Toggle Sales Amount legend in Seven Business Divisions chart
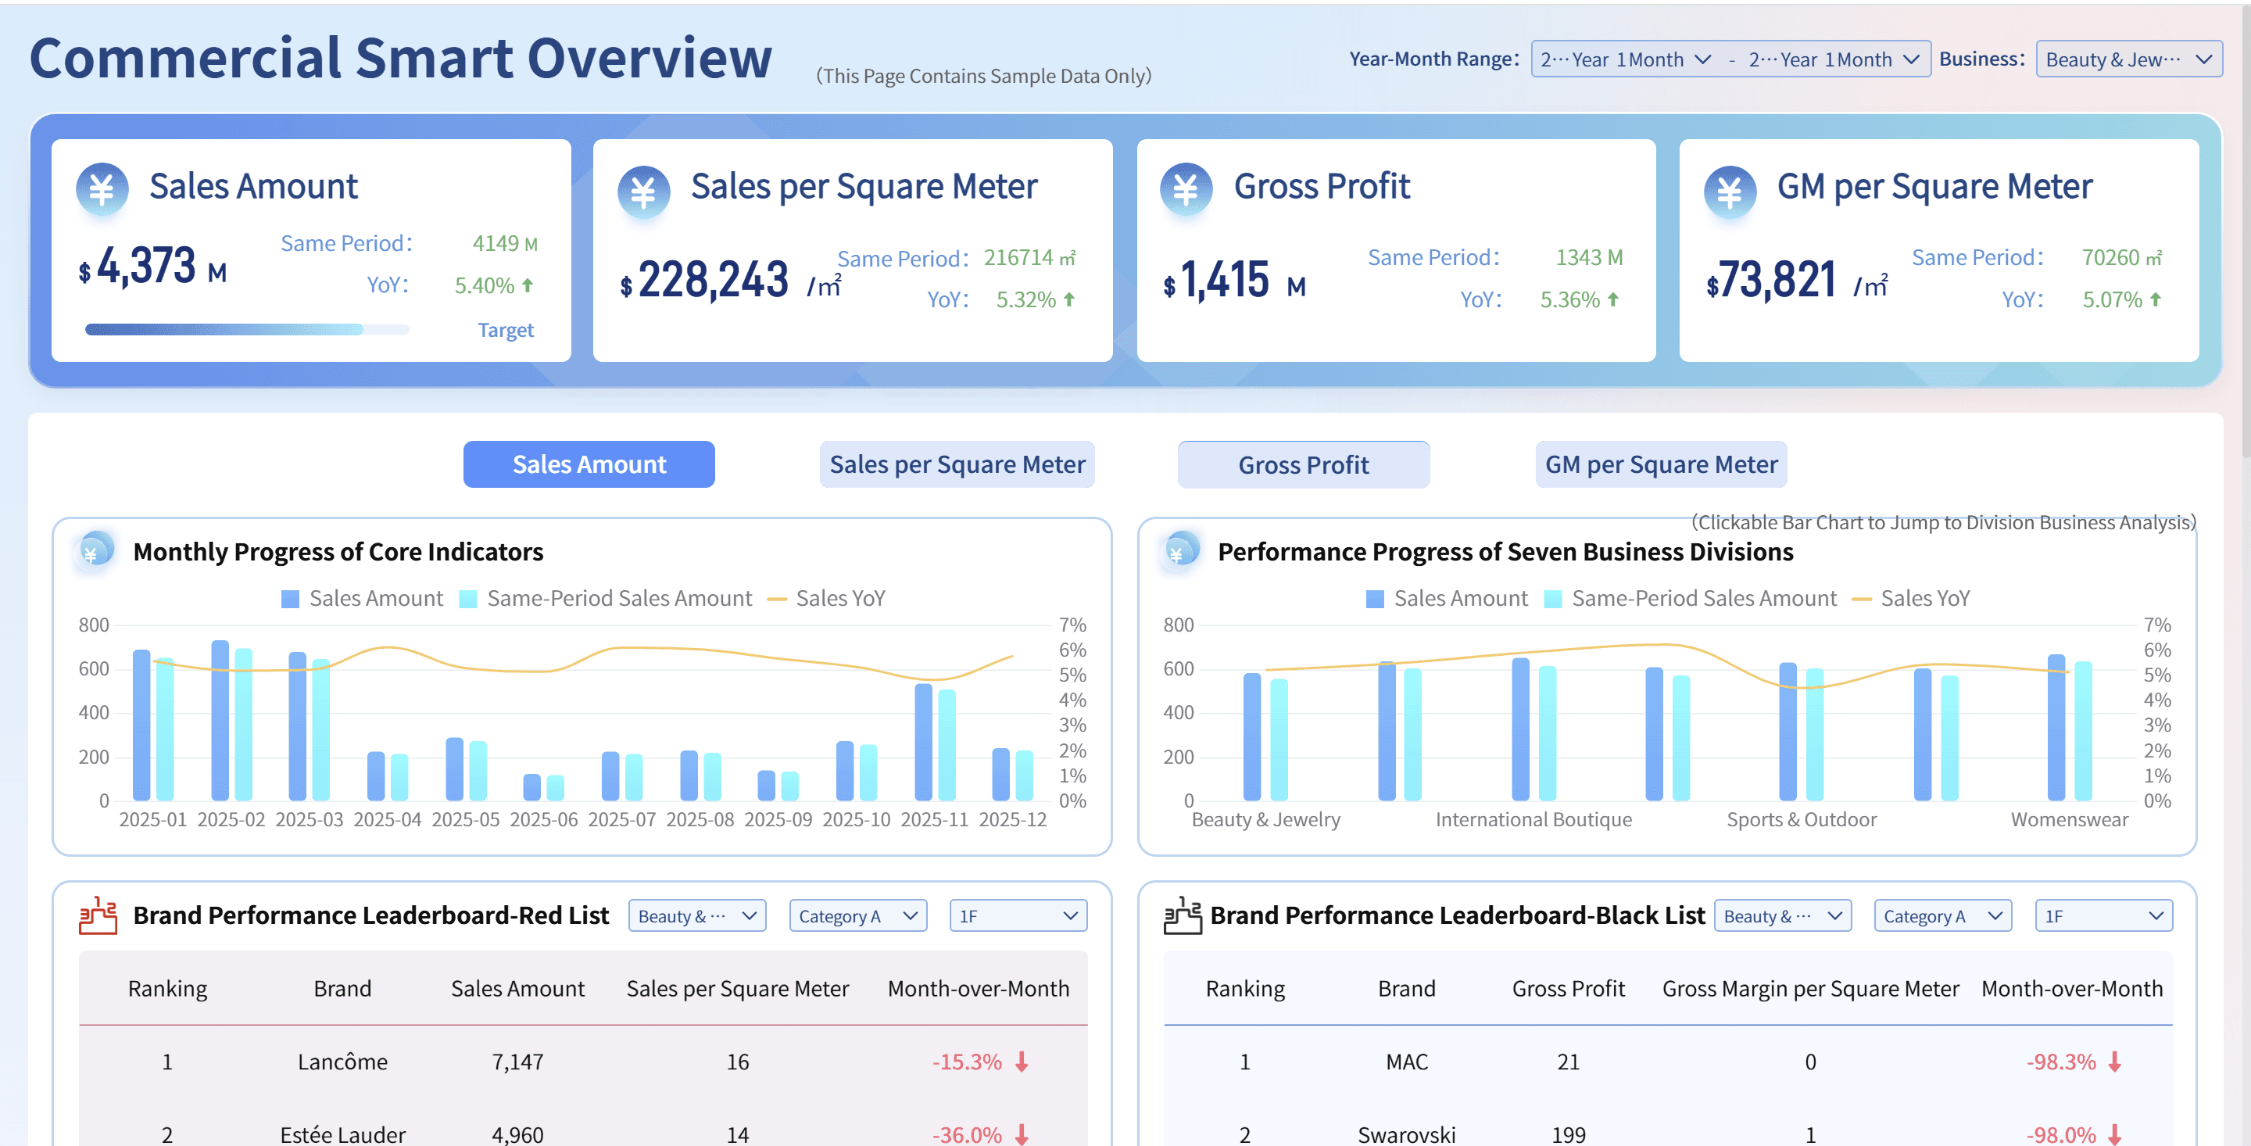The height and width of the screenshot is (1146, 2251). tap(1447, 599)
